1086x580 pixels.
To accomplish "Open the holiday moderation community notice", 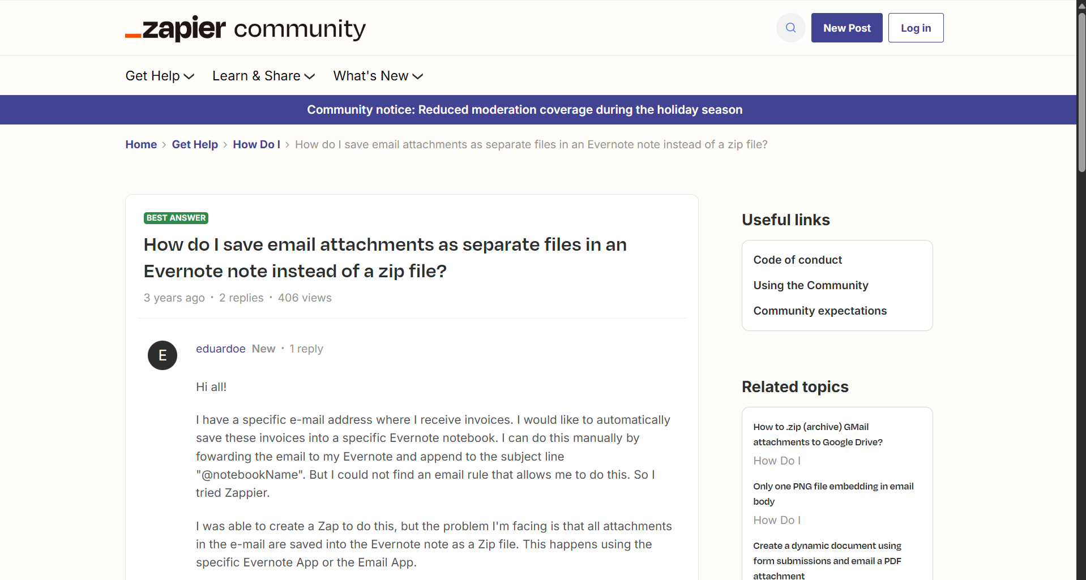I will (x=524, y=109).
